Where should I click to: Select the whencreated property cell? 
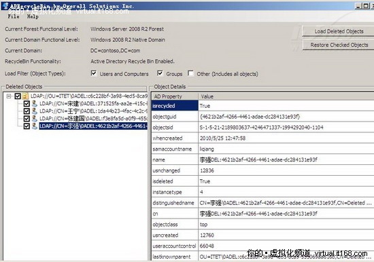pyautogui.click(x=175, y=138)
